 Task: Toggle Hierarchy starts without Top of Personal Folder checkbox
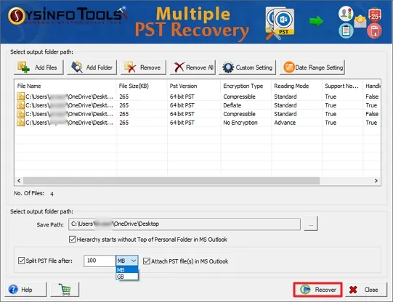pyautogui.click(x=72, y=240)
